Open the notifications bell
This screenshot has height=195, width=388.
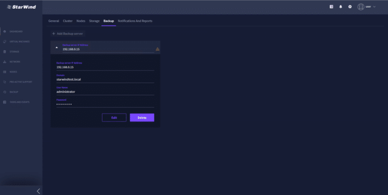pyautogui.click(x=341, y=7)
